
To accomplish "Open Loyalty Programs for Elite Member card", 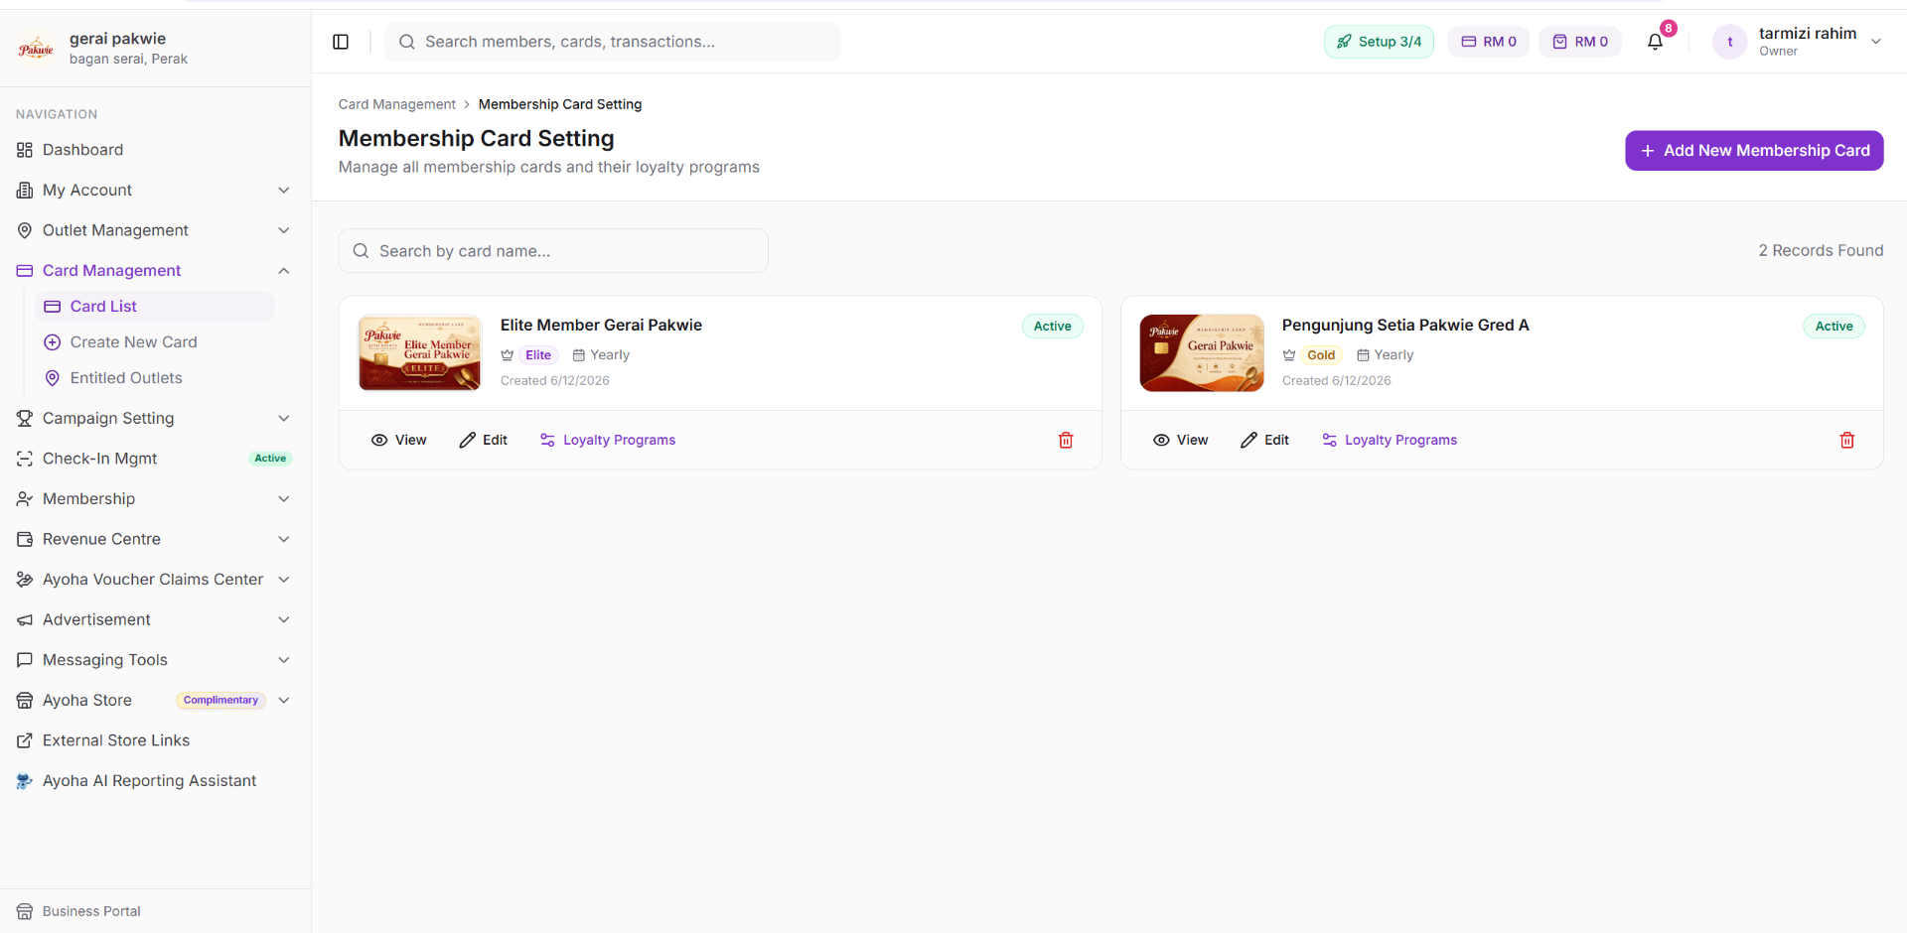I will pyautogui.click(x=608, y=440).
